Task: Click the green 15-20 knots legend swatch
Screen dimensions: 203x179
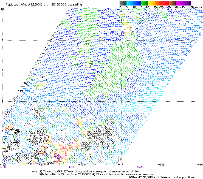Action: click(144, 3)
